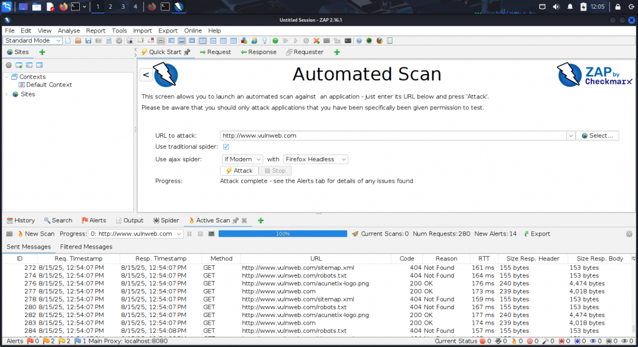Image resolution: width=638 pixels, height=347 pixels.
Task: Click the notification bell in the system tray
Action: coord(570,7)
